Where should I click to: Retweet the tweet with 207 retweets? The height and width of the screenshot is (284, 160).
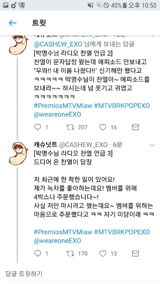pyautogui.click(x=70, y=127)
